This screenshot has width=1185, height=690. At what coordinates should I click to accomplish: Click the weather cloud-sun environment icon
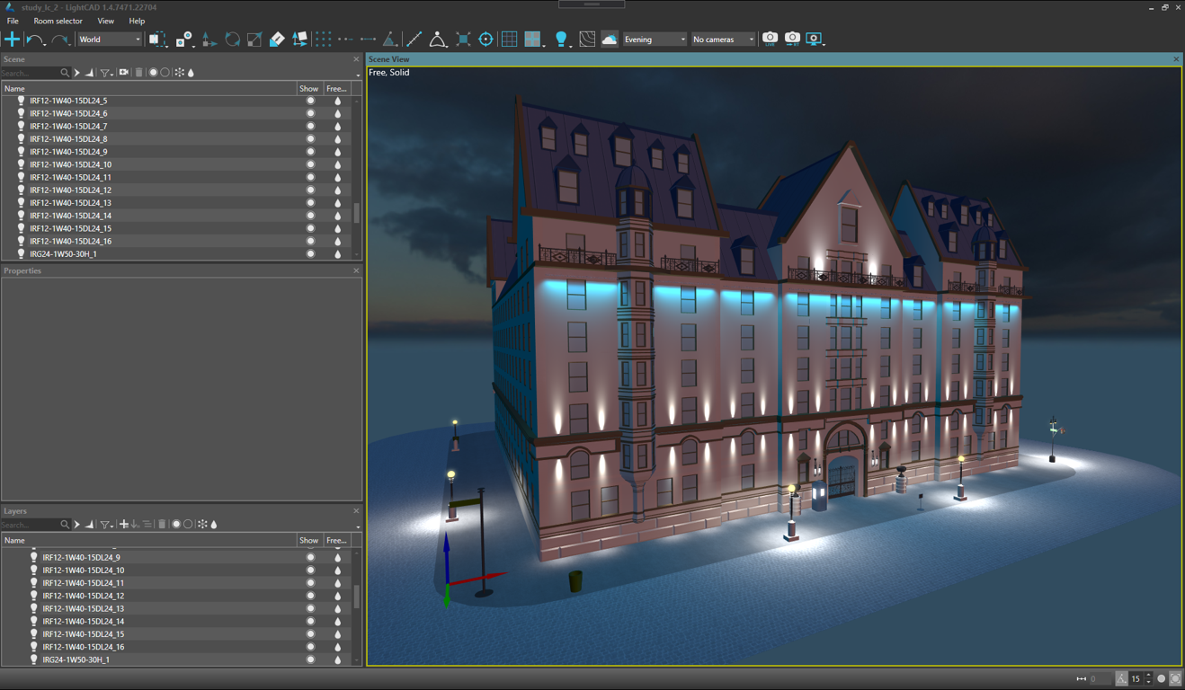pyautogui.click(x=610, y=40)
